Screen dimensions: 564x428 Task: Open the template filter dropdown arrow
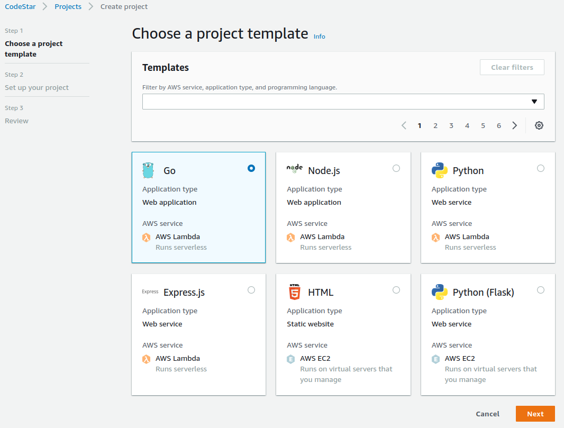(x=534, y=102)
